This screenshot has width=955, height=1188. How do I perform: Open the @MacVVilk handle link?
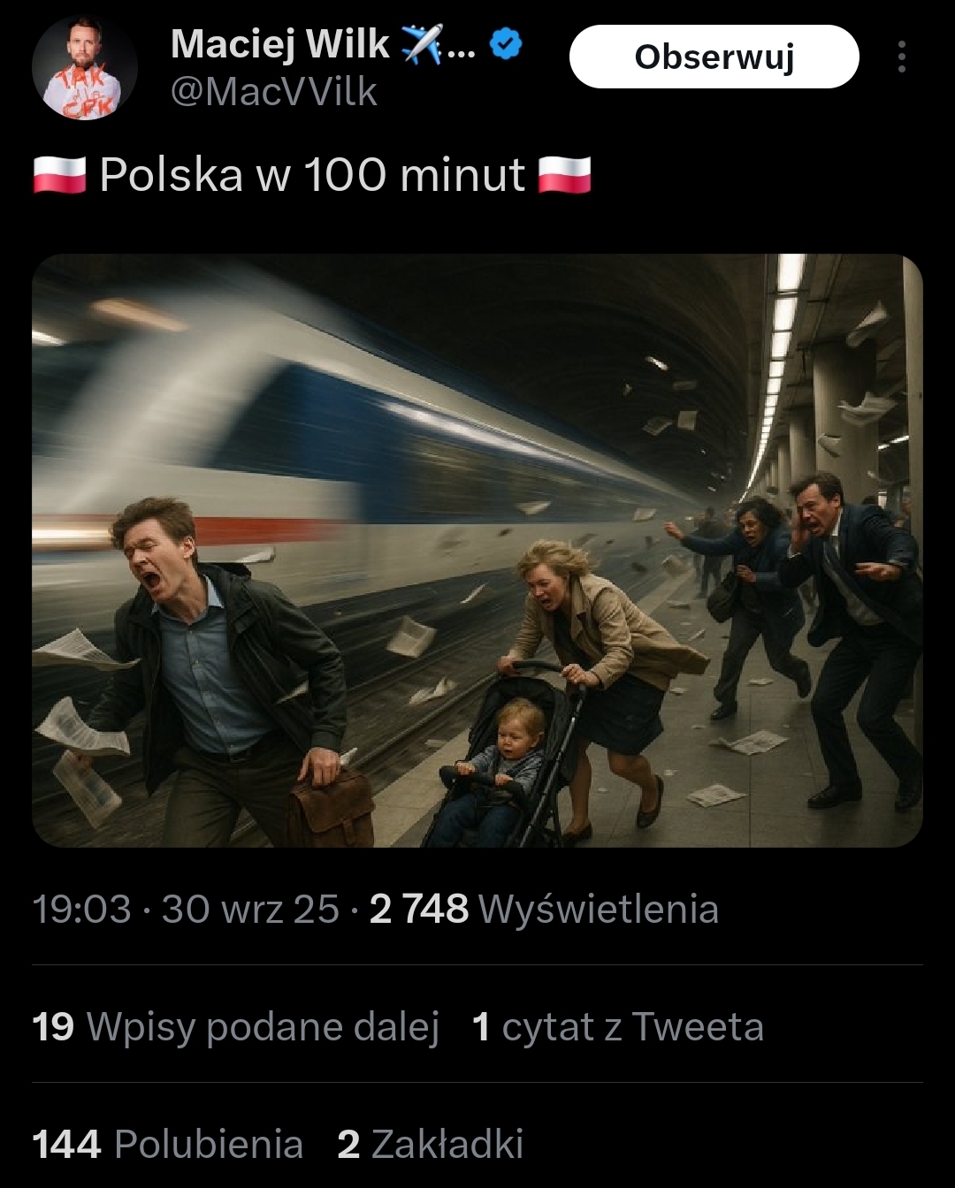pyautogui.click(x=274, y=92)
